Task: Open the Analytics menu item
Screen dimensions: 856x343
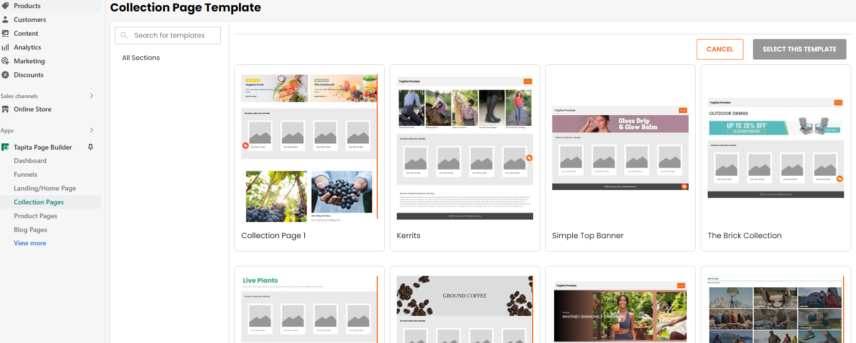Action: [27, 47]
